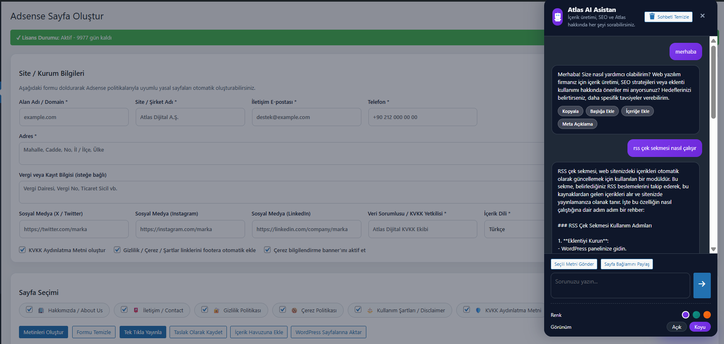Select the green theme color swatch

(696, 315)
